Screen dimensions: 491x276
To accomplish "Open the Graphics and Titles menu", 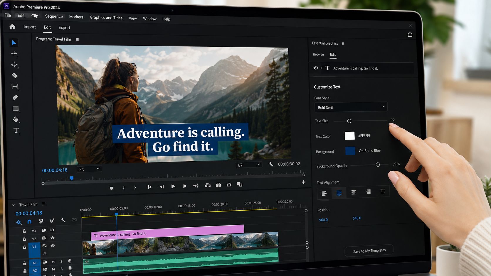I will 106,18.
